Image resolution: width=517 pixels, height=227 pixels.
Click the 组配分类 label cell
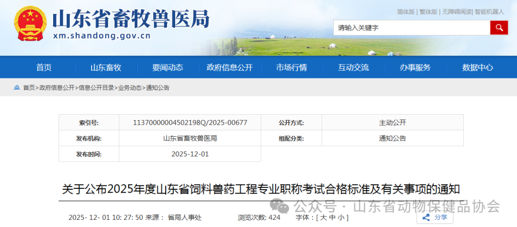[x=291, y=138]
